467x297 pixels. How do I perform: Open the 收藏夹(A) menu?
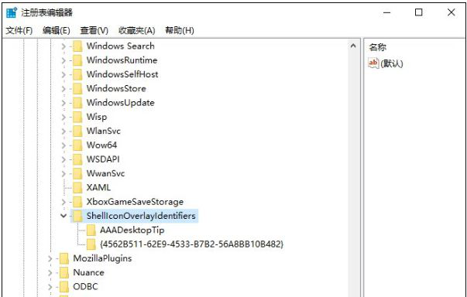click(x=137, y=30)
